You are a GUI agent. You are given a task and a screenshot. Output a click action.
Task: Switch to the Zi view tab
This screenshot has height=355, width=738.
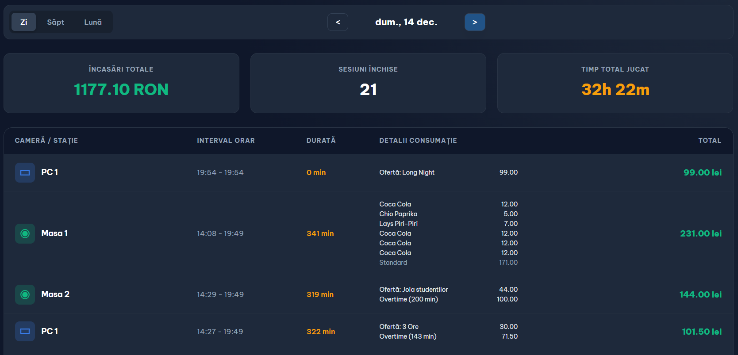click(x=24, y=22)
